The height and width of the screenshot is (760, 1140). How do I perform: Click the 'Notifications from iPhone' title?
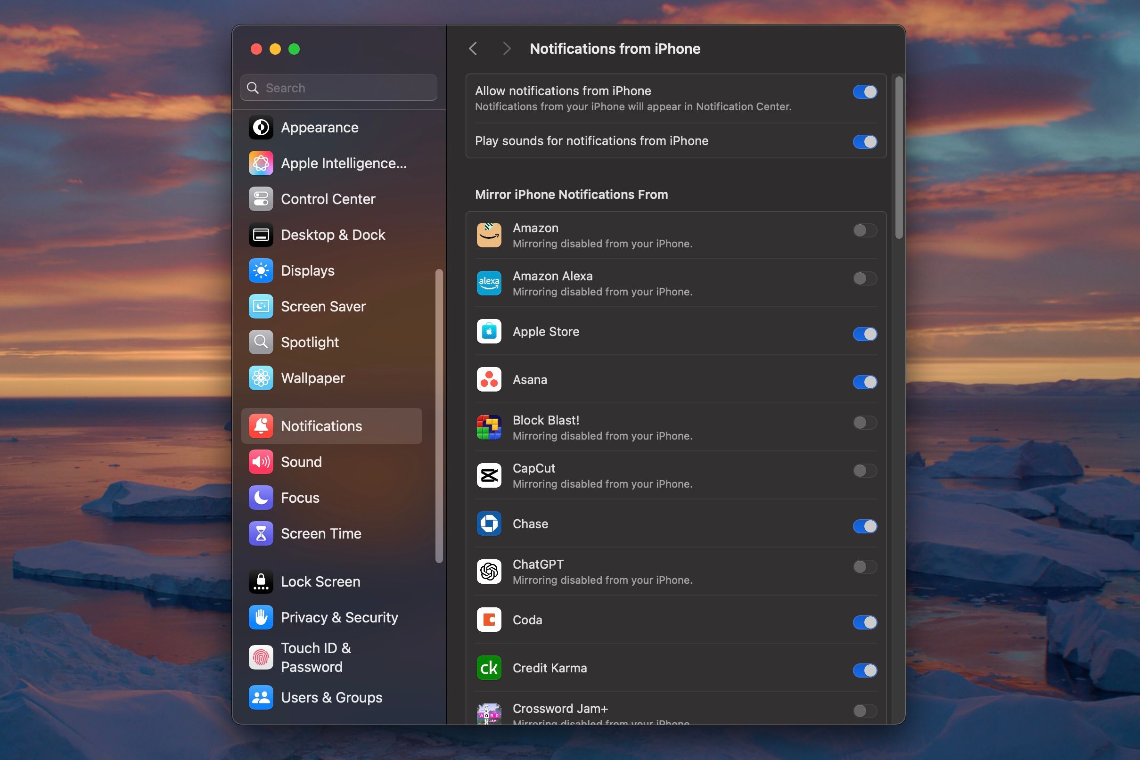(615, 49)
